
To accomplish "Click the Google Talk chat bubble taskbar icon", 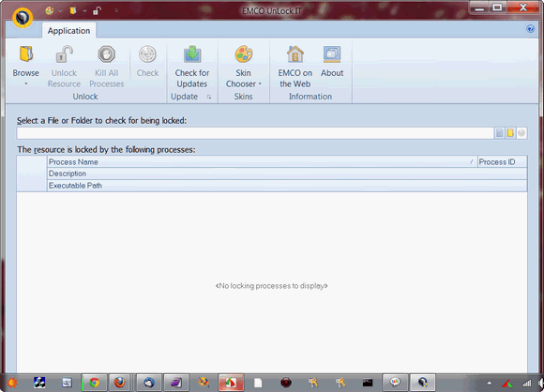I will click(x=395, y=383).
